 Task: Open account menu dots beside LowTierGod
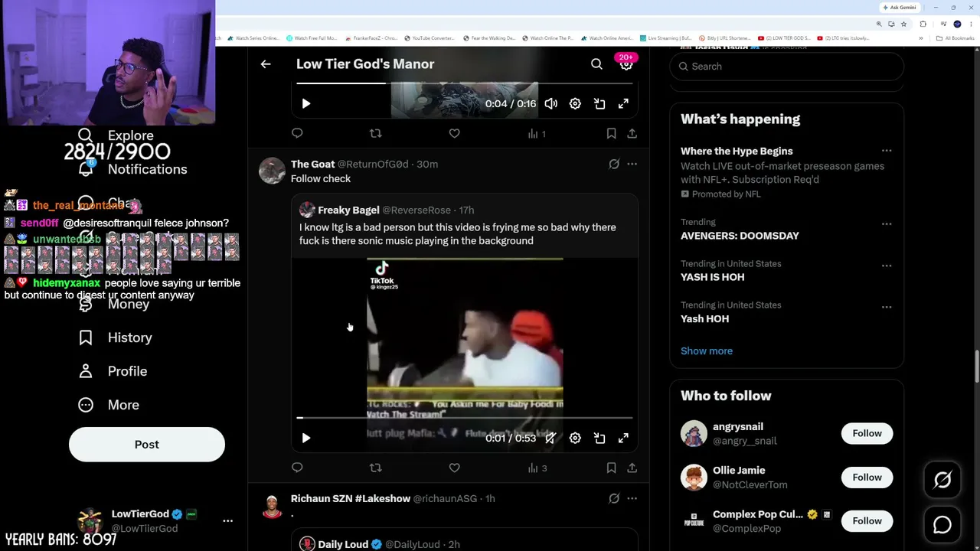tap(227, 520)
